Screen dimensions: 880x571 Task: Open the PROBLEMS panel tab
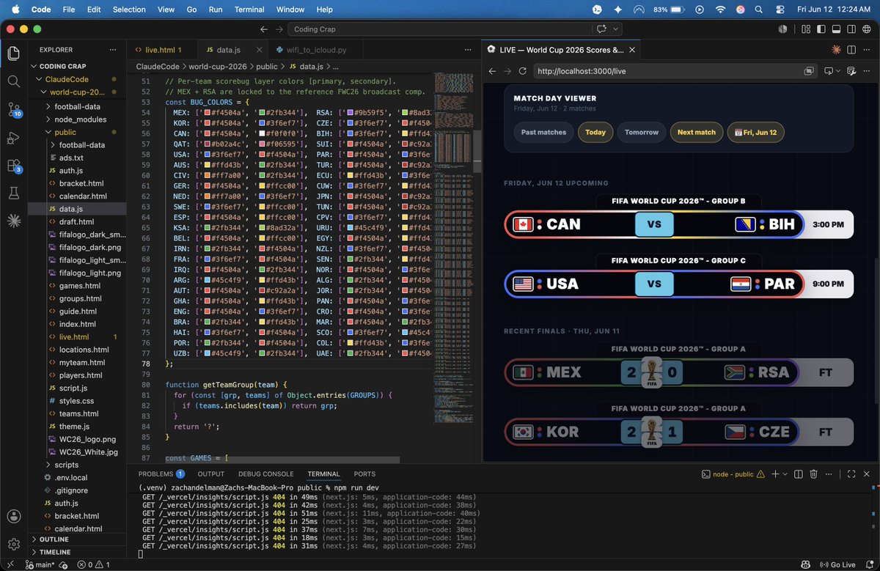(x=161, y=474)
